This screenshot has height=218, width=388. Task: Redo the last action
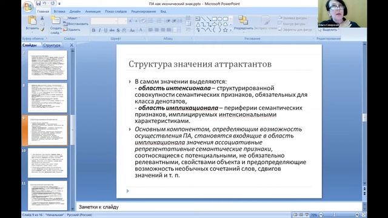click(x=53, y=4)
